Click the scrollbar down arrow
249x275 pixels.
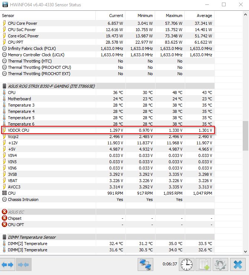tap(246, 252)
